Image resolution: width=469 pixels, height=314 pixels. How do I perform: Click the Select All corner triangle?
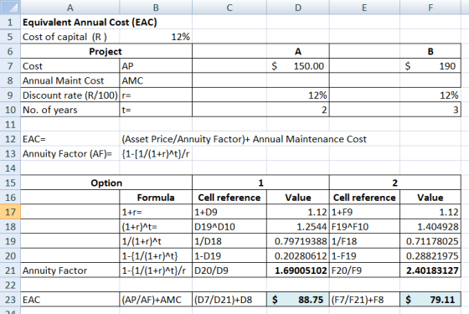[x=10, y=8]
